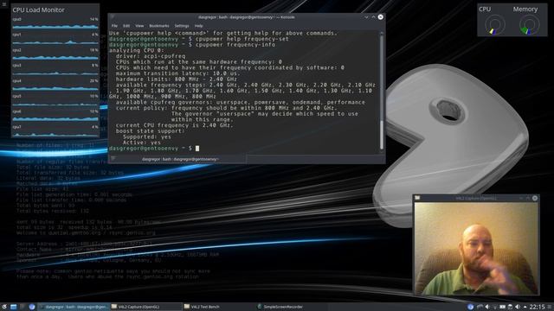
Task: Click the 'boost state support:' terminal line
Action: tap(150, 130)
